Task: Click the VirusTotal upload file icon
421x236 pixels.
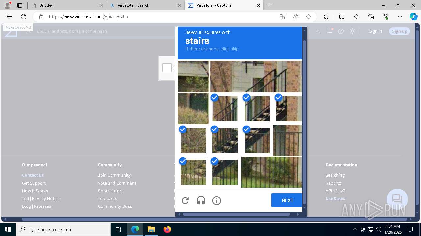Action: (318, 31)
